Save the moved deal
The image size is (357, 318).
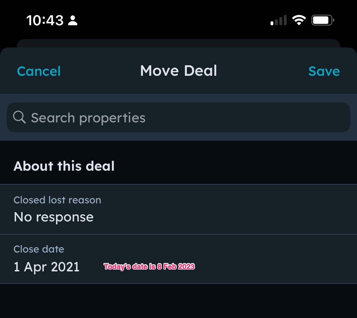324,71
